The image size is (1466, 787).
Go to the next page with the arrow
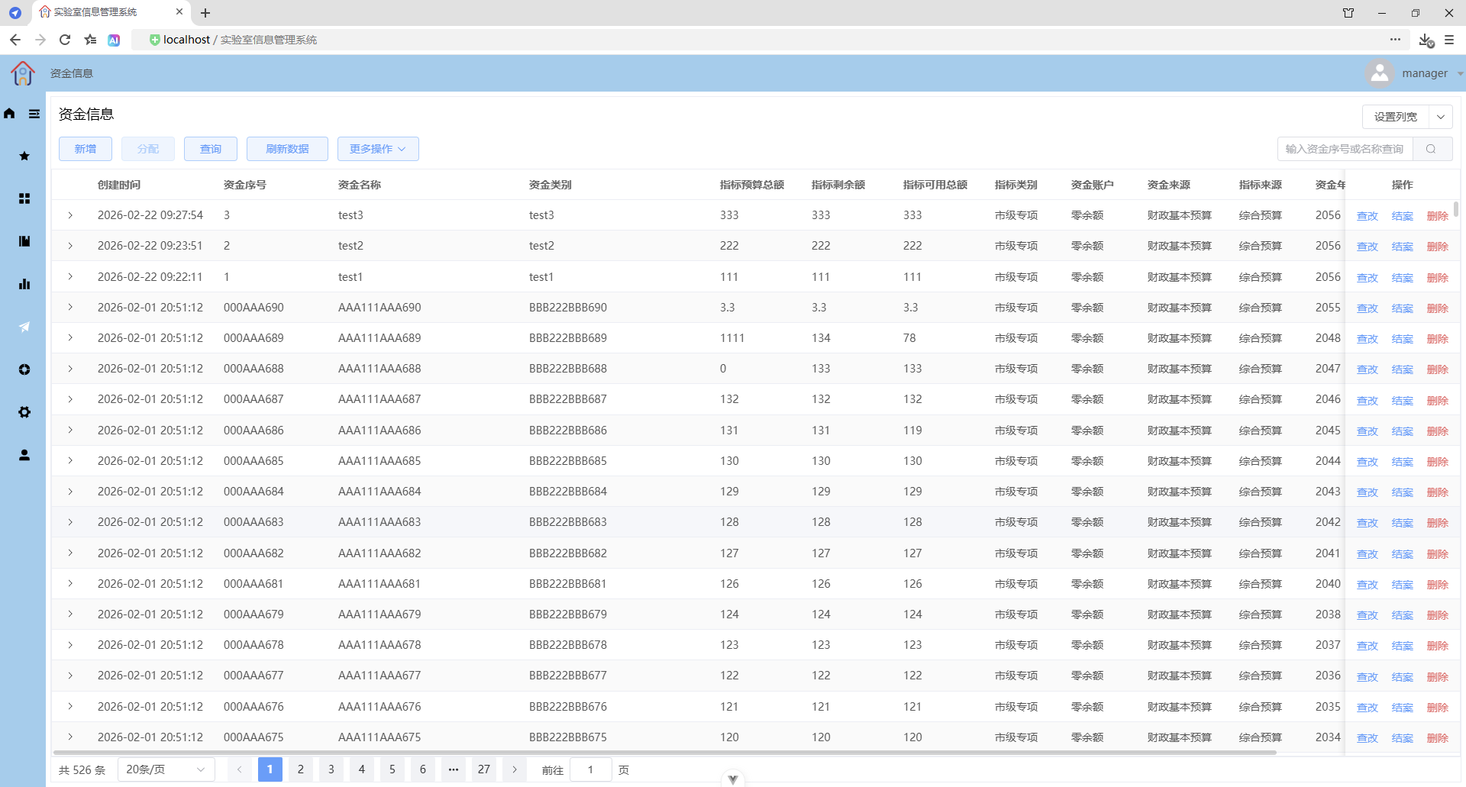click(515, 769)
